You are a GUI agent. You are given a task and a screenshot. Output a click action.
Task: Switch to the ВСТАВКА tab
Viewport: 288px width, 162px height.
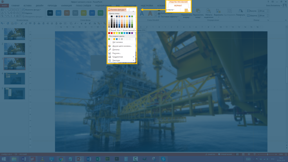(x=28, y=6)
